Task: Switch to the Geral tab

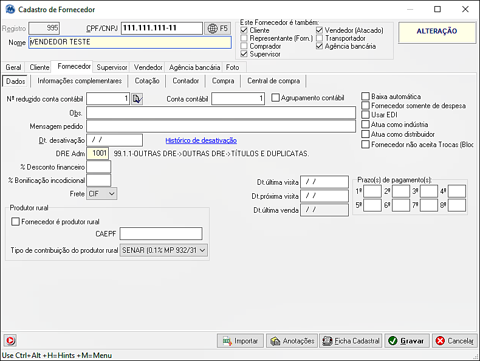Action: [x=13, y=67]
